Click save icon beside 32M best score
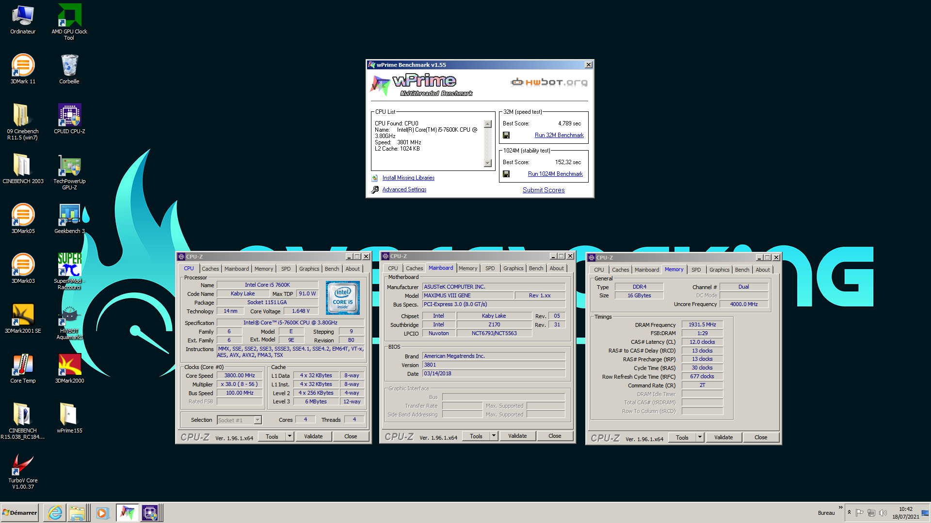 point(506,135)
